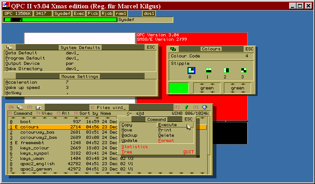
Task: Click QUIT in the Command menu
Action: pyautogui.click(x=188, y=152)
